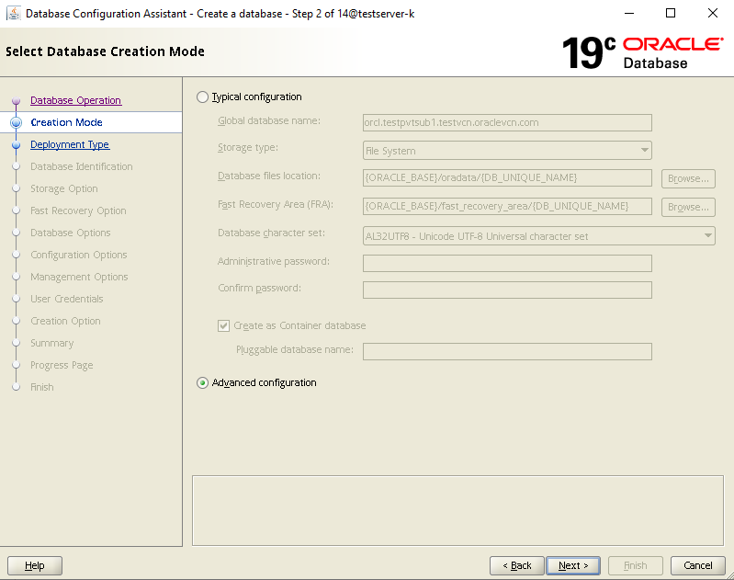Click Configuration Options step

79,255
